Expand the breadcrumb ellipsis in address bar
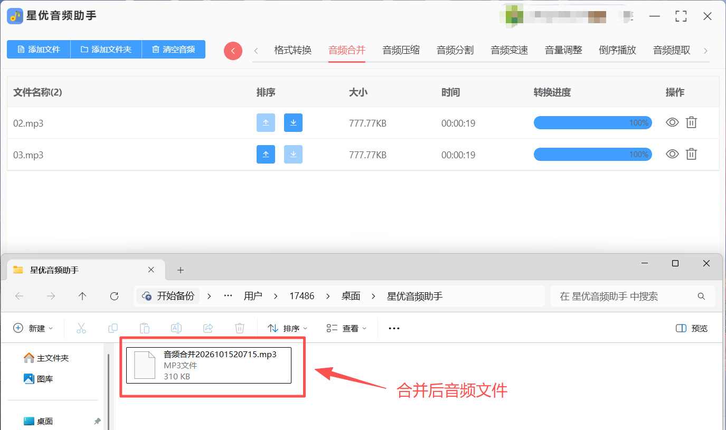 pyautogui.click(x=228, y=296)
